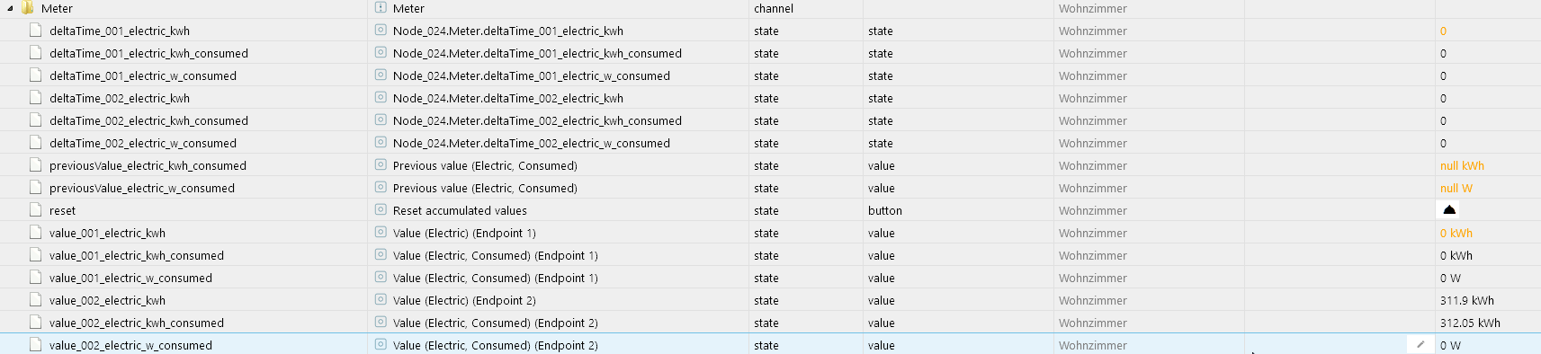Click state icon beside Node_024.Meter.deltaTime_001_electric_kwh

click(381, 31)
